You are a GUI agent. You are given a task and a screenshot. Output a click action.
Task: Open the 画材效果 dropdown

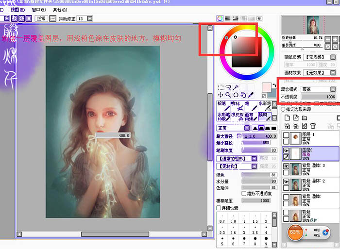tap(320, 73)
